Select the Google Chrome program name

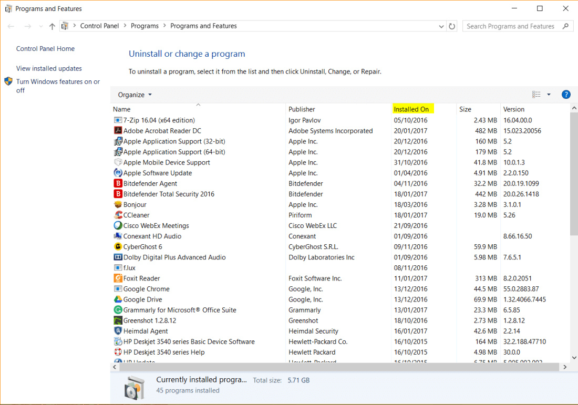147,289
